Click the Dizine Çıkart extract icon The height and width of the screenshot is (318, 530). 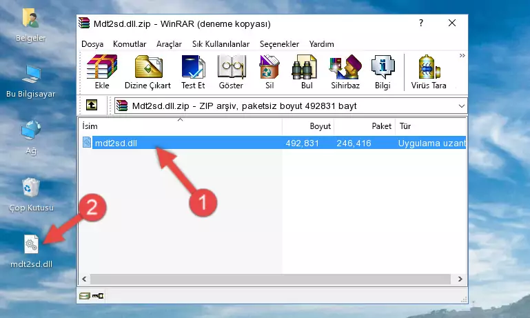147,72
